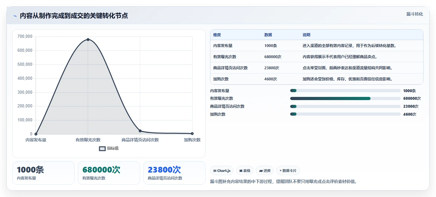Click the 数据卡片 chip
This screenshot has height=197, width=436.
[288, 171]
